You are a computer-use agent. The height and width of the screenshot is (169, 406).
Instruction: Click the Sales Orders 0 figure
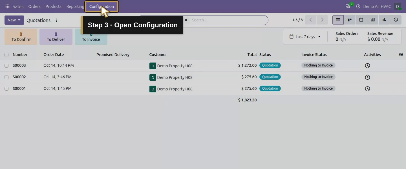(x=337, y=39)
